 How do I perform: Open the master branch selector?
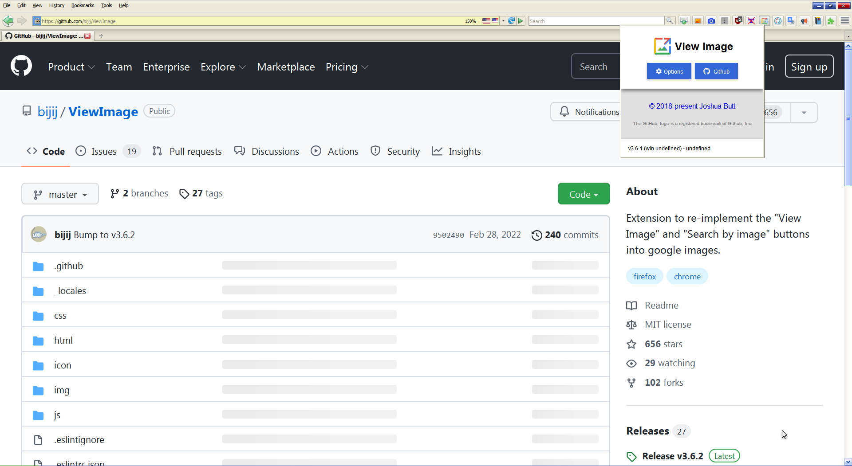(x=60, y=194)
